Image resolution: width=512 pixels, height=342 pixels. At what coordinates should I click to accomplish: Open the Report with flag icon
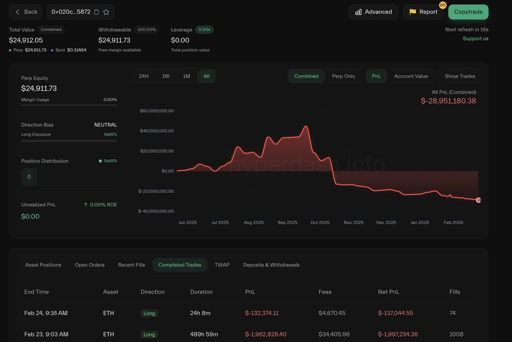tap(423, 12)
